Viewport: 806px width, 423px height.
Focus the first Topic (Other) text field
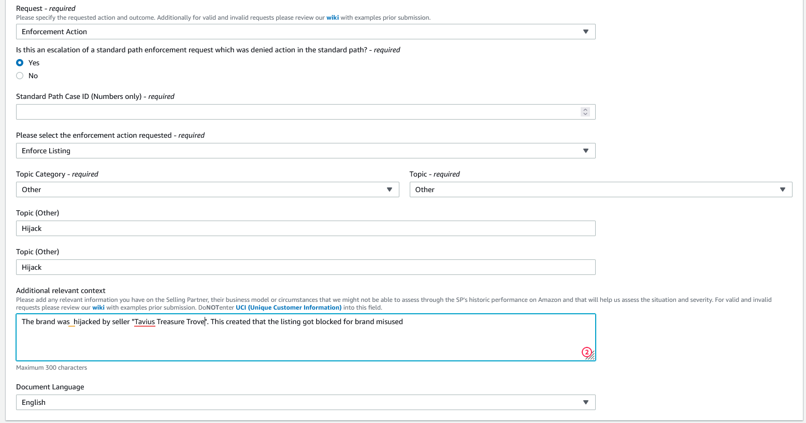[306, 228]
